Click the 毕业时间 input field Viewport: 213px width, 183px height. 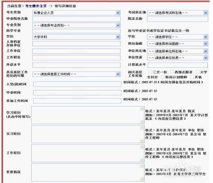coord(77,93)
